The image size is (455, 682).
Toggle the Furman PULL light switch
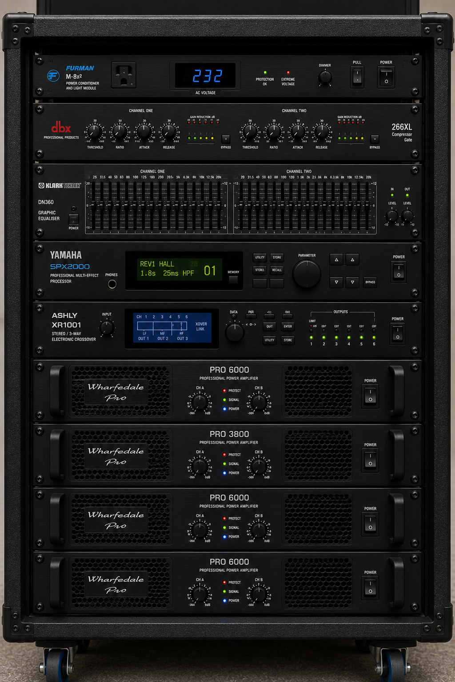tap(357, 77)
